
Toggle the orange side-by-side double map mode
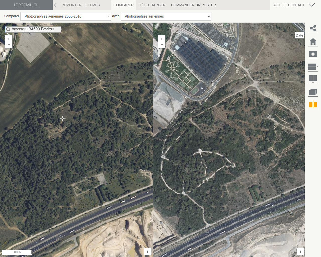313,104
